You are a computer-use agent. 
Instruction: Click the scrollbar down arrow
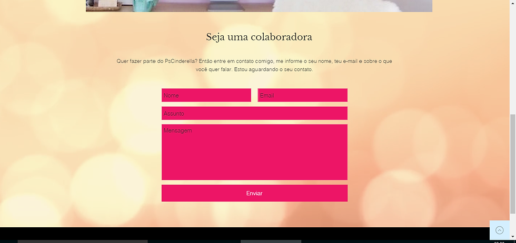[x=513, y=236]
